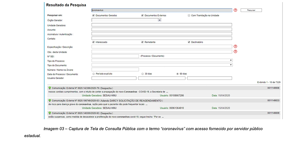This screenshot has width=287, height=141.
Task: Uncheck the Destinatário checkbox
Action: (x=189, y=42)
